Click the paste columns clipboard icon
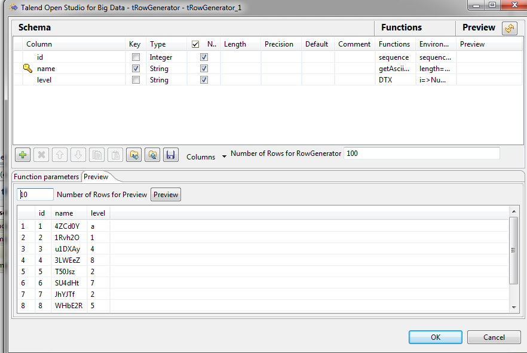This screenshot has width=527, height=353. pos(115,155)
